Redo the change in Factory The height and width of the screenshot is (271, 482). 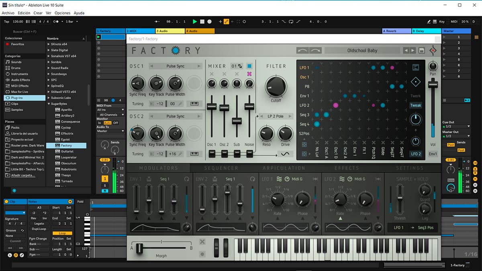coord(315,51)
